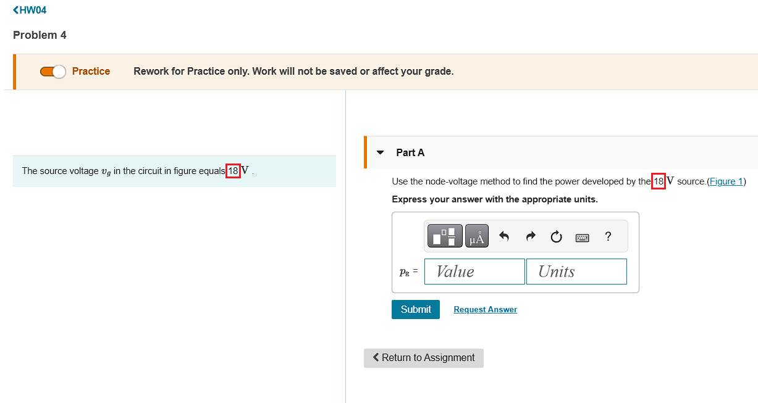Viewport: 758px width, 403px height.
Task: Open the Figure 1 link
Action: (x=726, y=181)
